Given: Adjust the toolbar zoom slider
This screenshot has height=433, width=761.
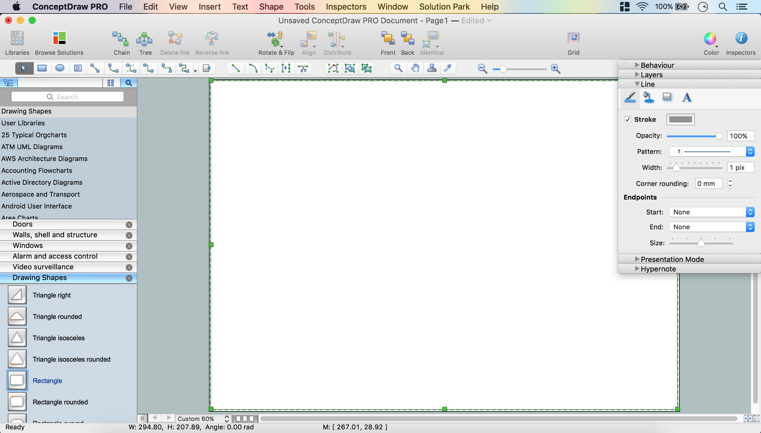Looking at the screenshot, I should (520, 69).
